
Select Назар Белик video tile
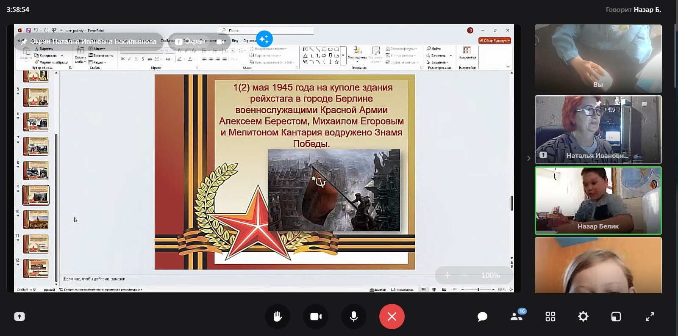point(598,201)
